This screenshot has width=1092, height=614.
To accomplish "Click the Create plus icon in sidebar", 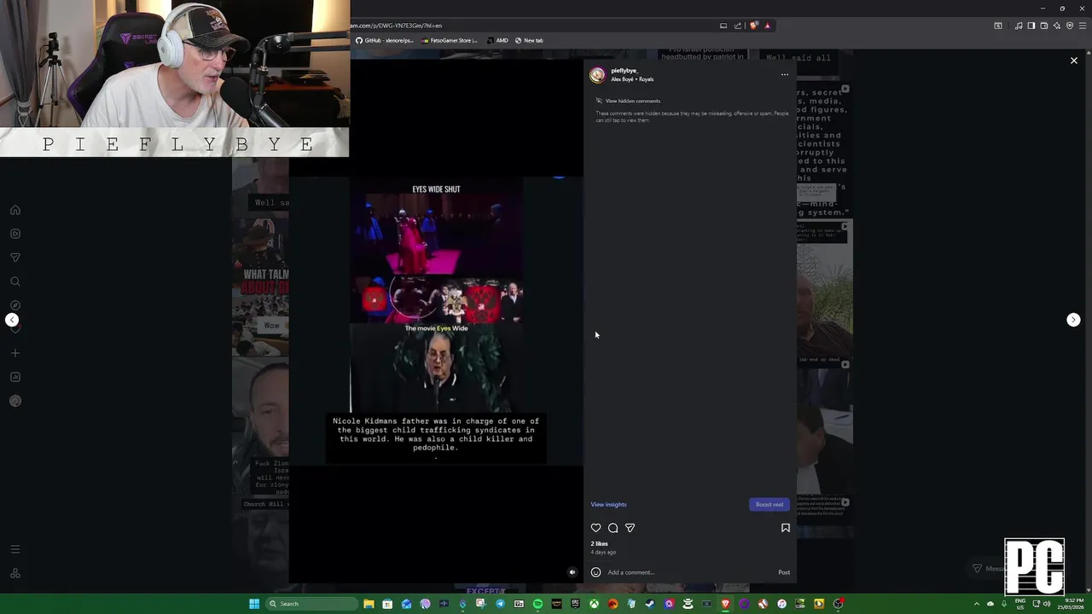I will (x=15, y=353).
